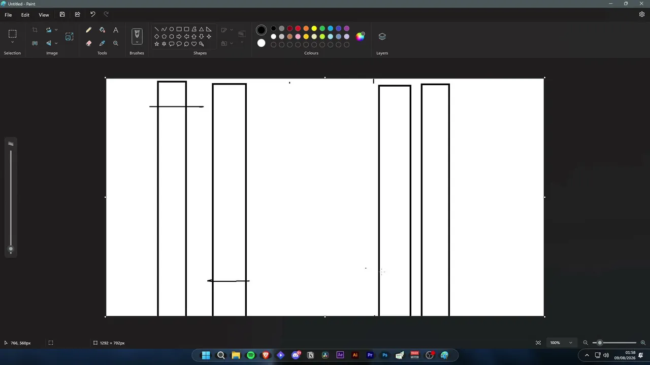The image size is (650, 365).
Task: Select the Triangle shape
Action: click(201, 29)
